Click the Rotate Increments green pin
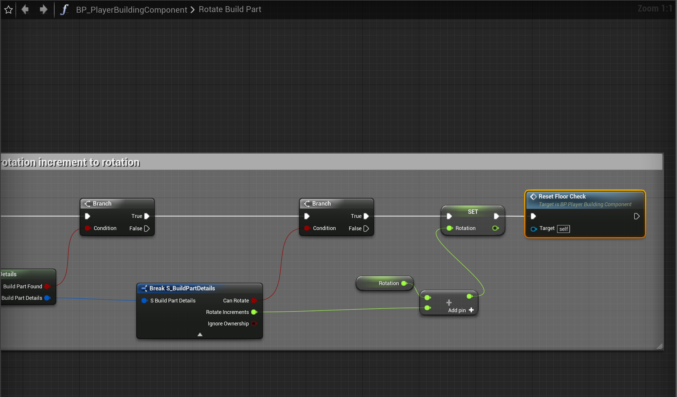 (254, 312)
